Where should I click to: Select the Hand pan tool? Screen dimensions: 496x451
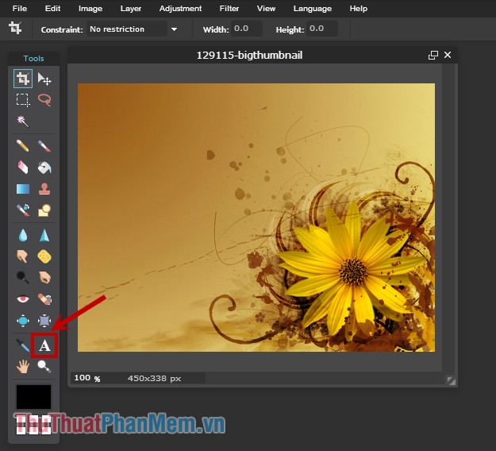[x=23, y=367]
